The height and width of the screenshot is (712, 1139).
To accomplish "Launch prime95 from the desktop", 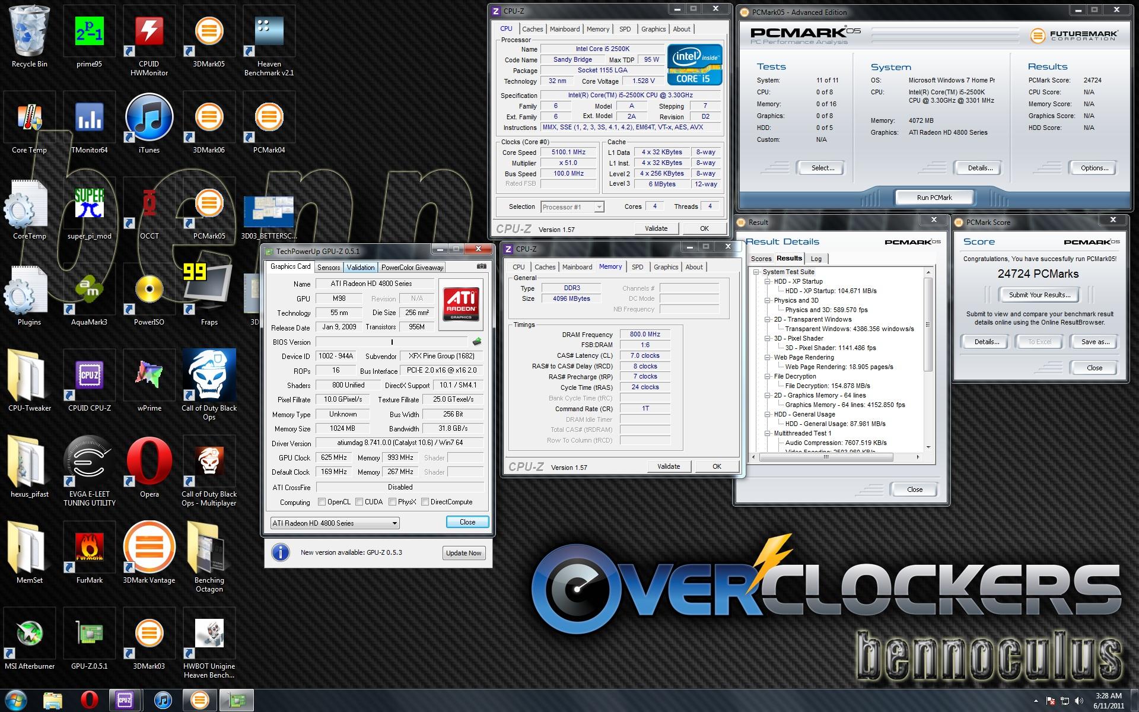I will [x=89, y=37].
